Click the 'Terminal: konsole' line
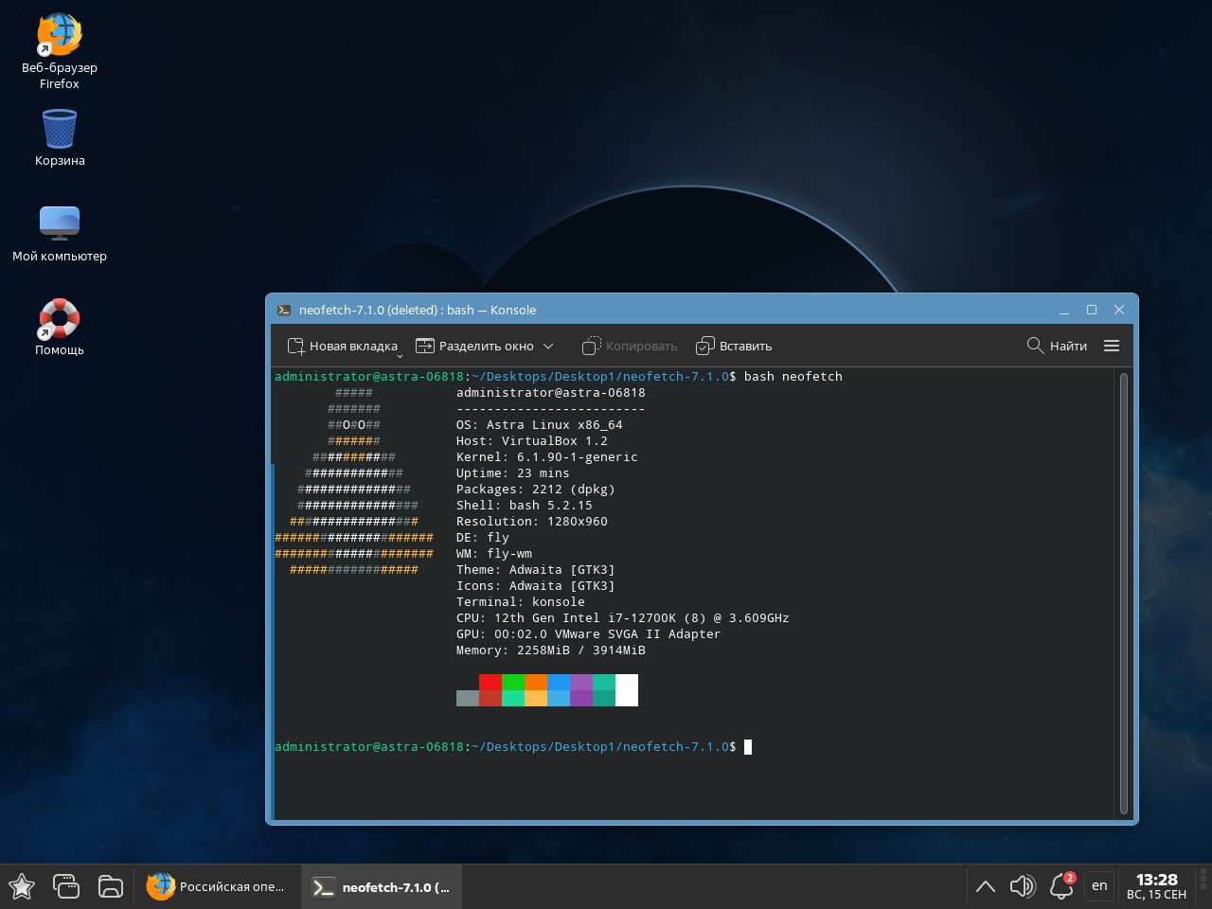Image resolution: width=1212 pixels, height=909 pixels. pyautogui.click(x=521, y=602)
